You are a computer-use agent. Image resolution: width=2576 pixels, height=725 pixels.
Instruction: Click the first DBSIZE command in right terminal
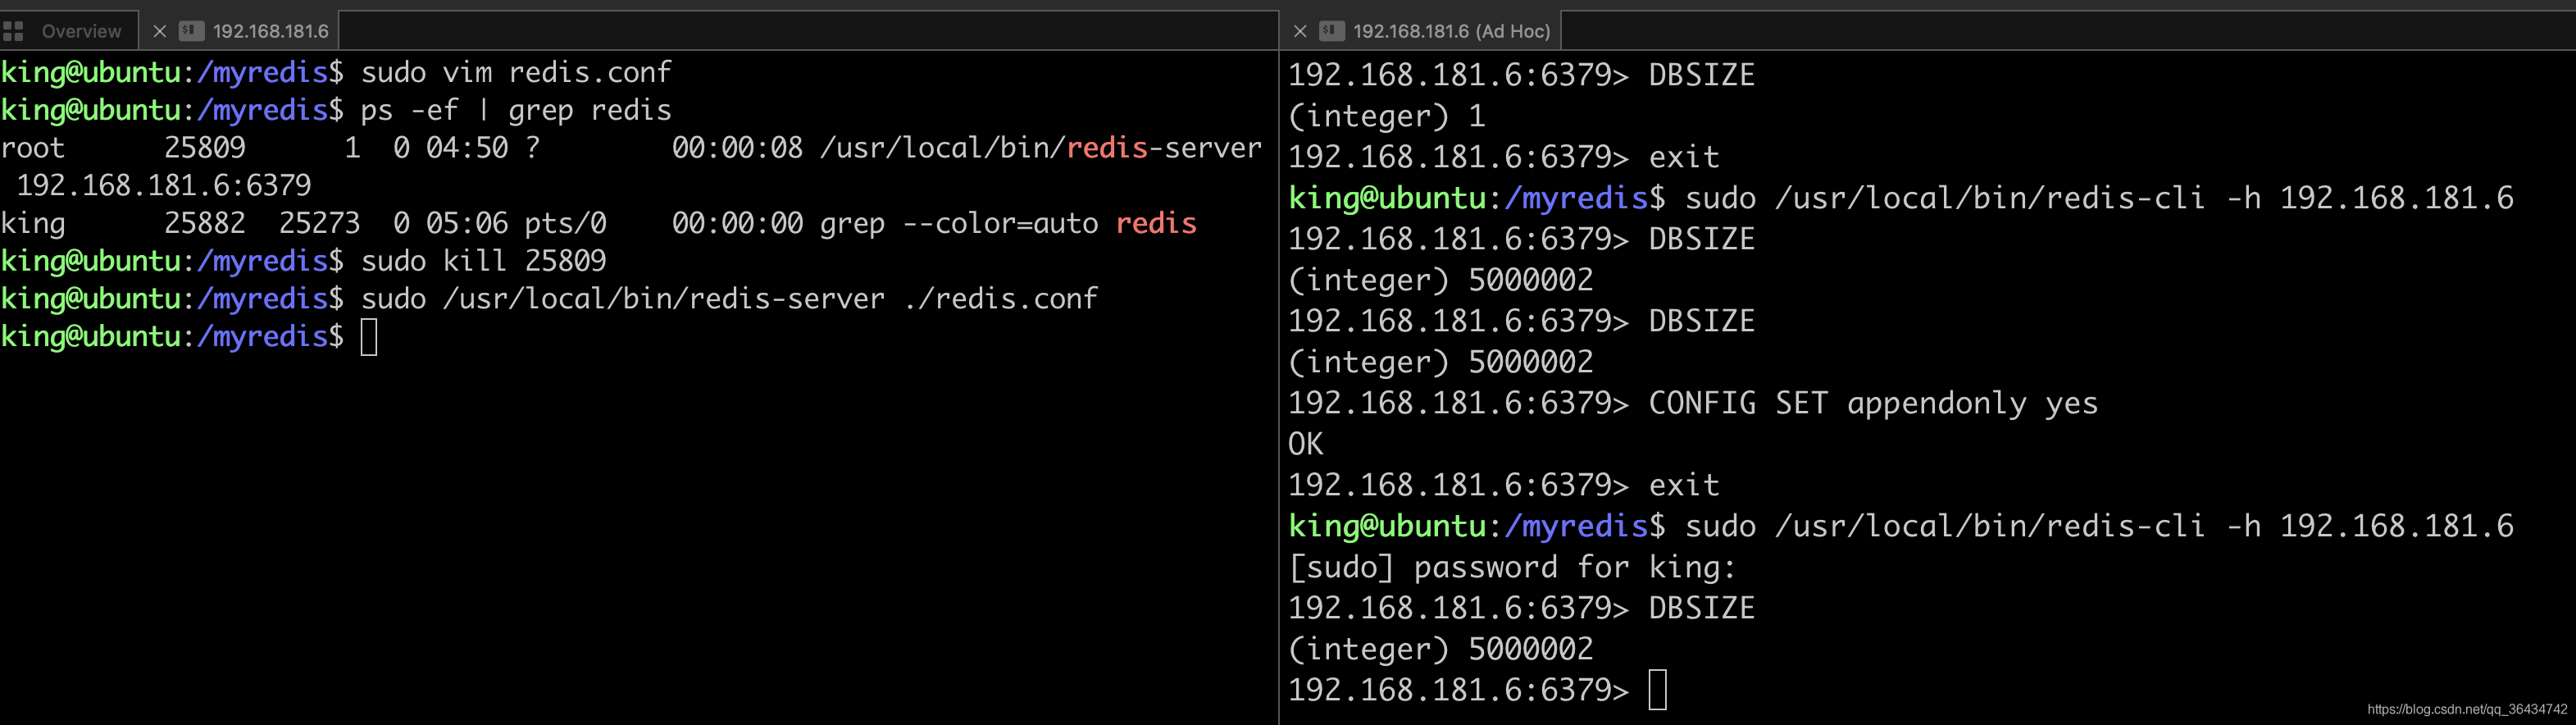point(1701,75)
